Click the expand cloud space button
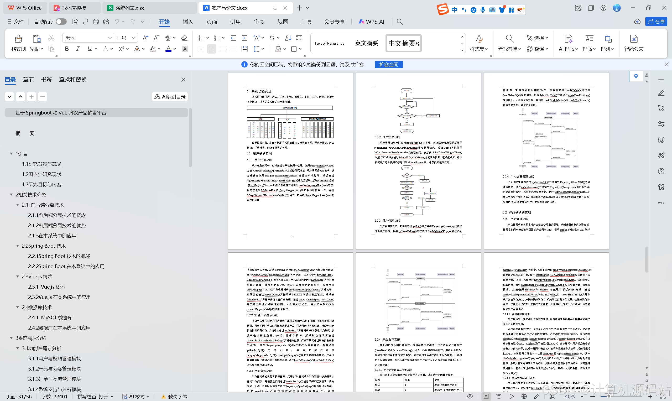The height and width of the screenshot is (401, 672). pos(388,64)
